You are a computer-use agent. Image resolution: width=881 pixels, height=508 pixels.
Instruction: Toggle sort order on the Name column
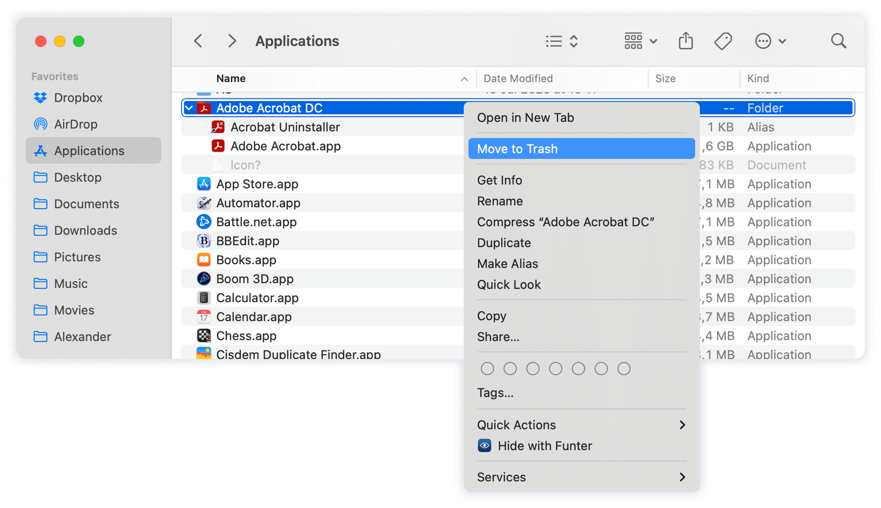click(x=230, y=78)
